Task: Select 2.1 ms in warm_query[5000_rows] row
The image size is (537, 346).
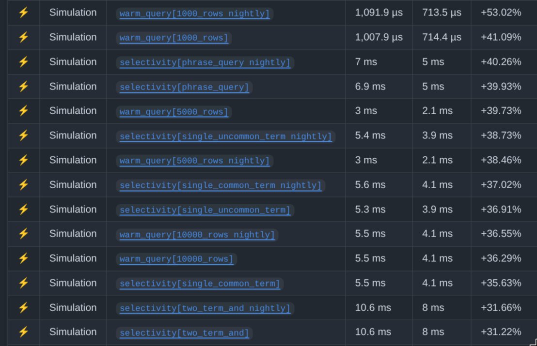Action: pyautogui.click(x=437, y=111)
